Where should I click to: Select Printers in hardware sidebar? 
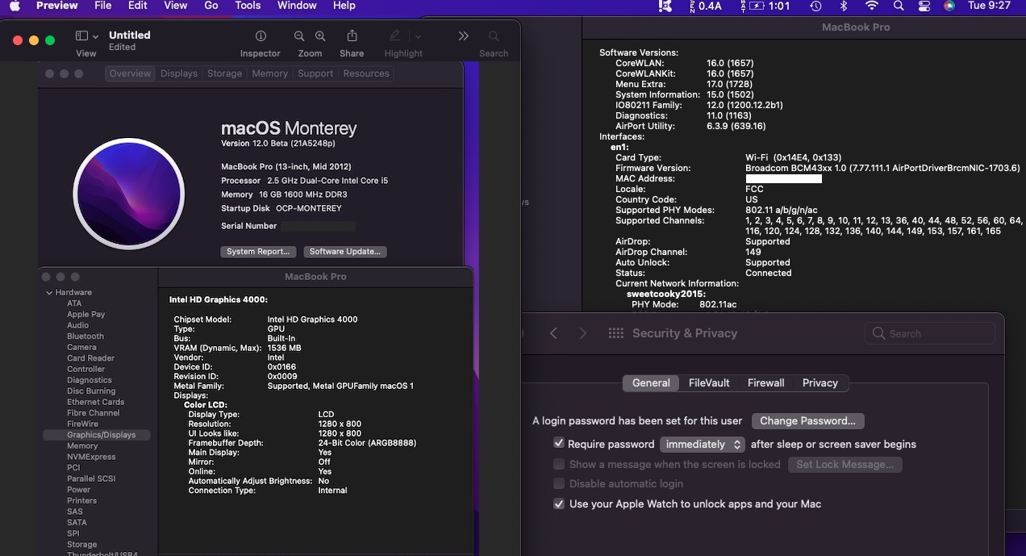pos(81,500)
